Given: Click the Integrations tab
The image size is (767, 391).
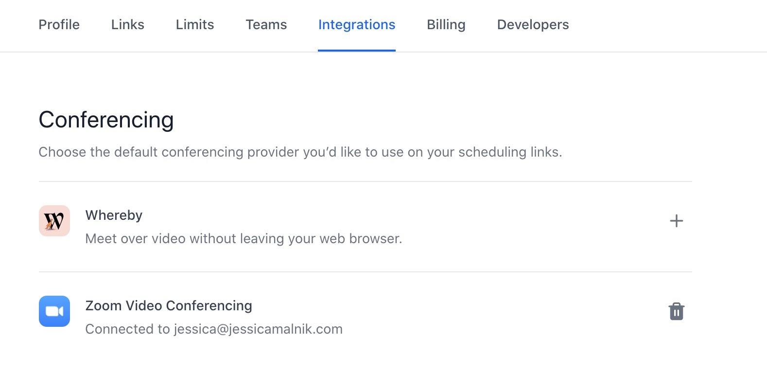Looking at the screenshot, I should click(356, 25).
